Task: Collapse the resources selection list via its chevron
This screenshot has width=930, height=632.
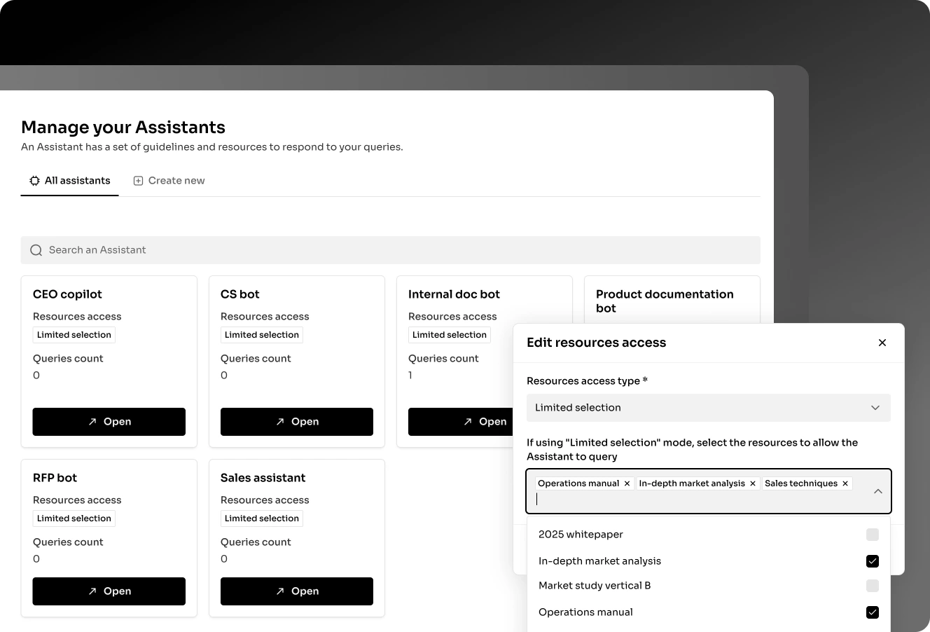Action: [x=878, y=490]
